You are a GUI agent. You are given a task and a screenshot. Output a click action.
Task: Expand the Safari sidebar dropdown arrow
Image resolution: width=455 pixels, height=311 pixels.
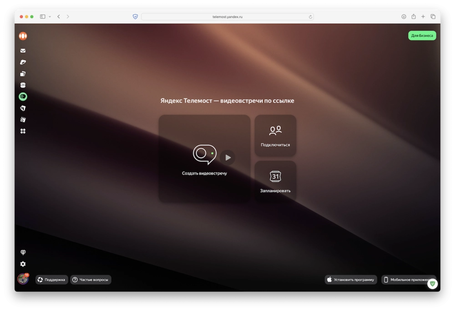(50, 17)
